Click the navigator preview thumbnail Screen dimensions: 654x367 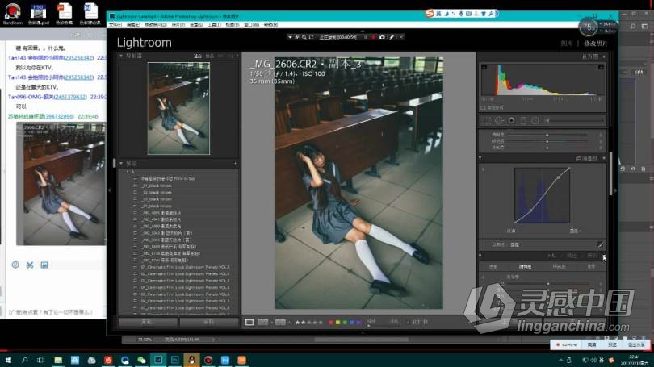coord(178,108)
